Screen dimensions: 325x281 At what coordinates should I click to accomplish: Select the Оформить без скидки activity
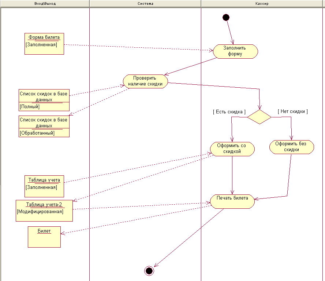coord(291,147)
